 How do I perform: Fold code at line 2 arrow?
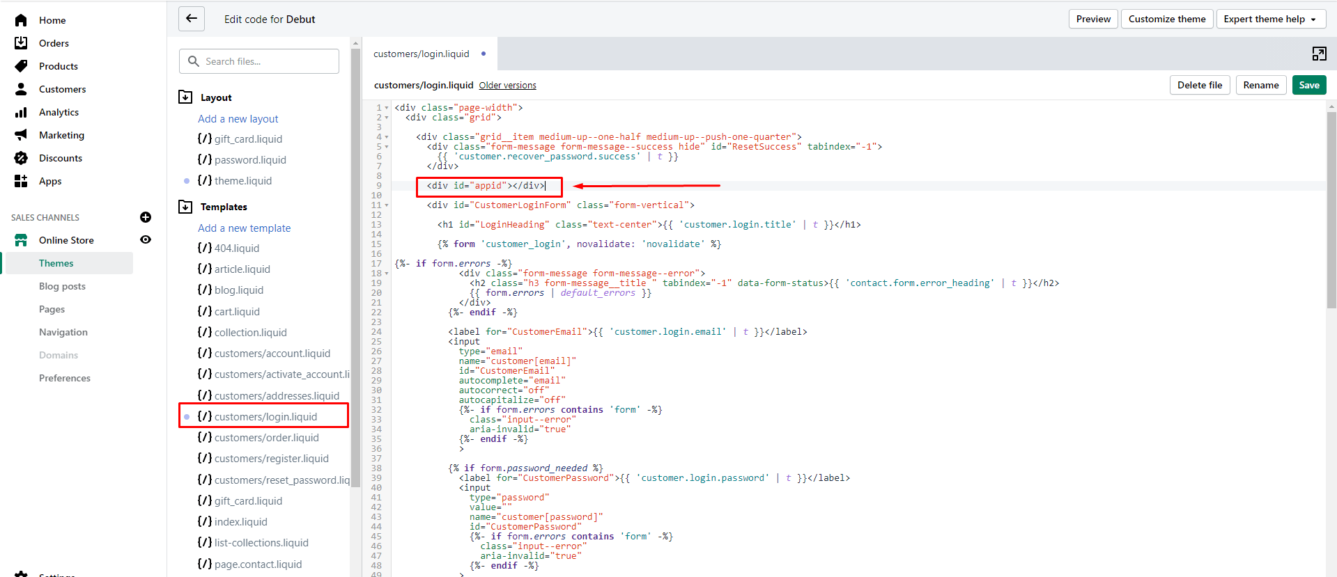[x=387, y=118]
